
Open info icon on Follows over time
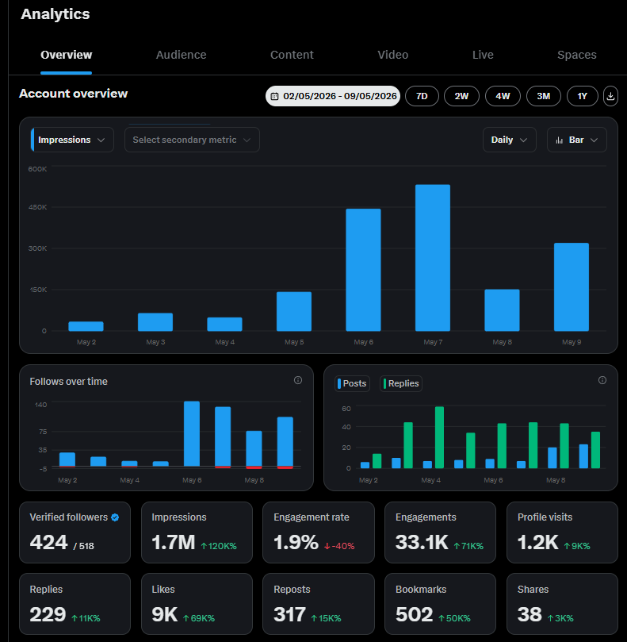pos(298,380)
